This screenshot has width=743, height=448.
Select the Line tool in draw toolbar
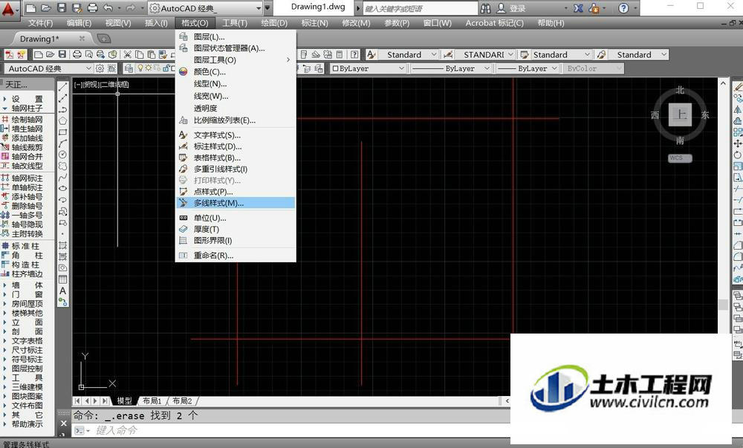coord(62,87)
